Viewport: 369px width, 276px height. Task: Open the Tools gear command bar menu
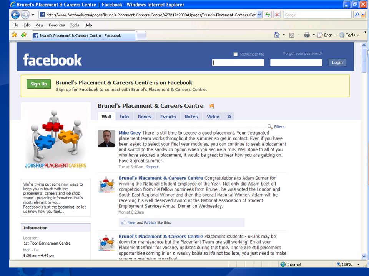[349, 35]
